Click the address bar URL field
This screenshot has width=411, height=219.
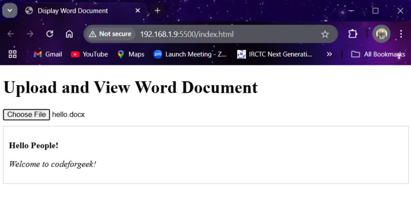click(214, 34)
